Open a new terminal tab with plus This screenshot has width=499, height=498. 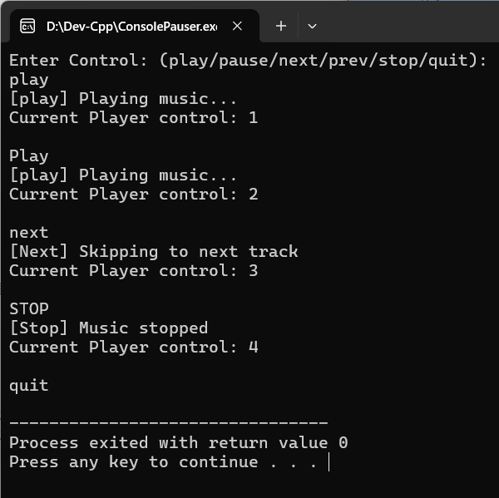coord(281,26)
